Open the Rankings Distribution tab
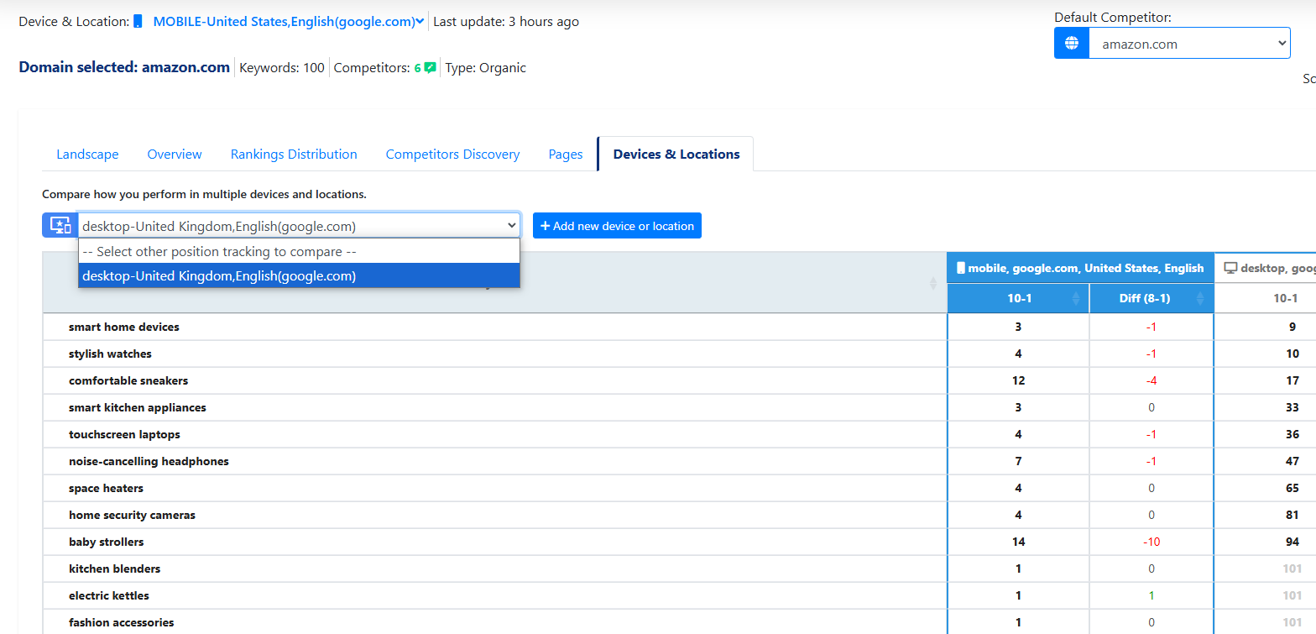The height and width of the screenshot is (634, 1316). [x=294, y=155]
